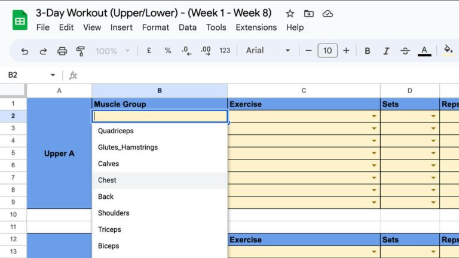Choose Chest from the dropdown list
Screen dimensions: 459x258
(x=108, y=180)
